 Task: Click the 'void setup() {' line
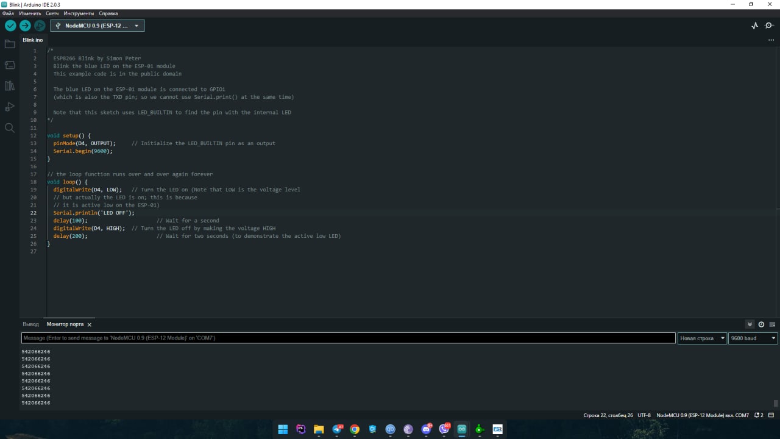(69, 135)
